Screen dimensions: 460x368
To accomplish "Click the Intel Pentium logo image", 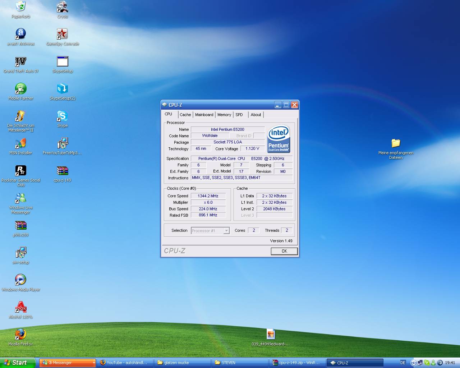I will [279, 139].
